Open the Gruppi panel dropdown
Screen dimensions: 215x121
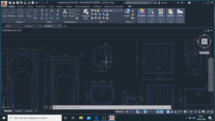pos(151,22)
